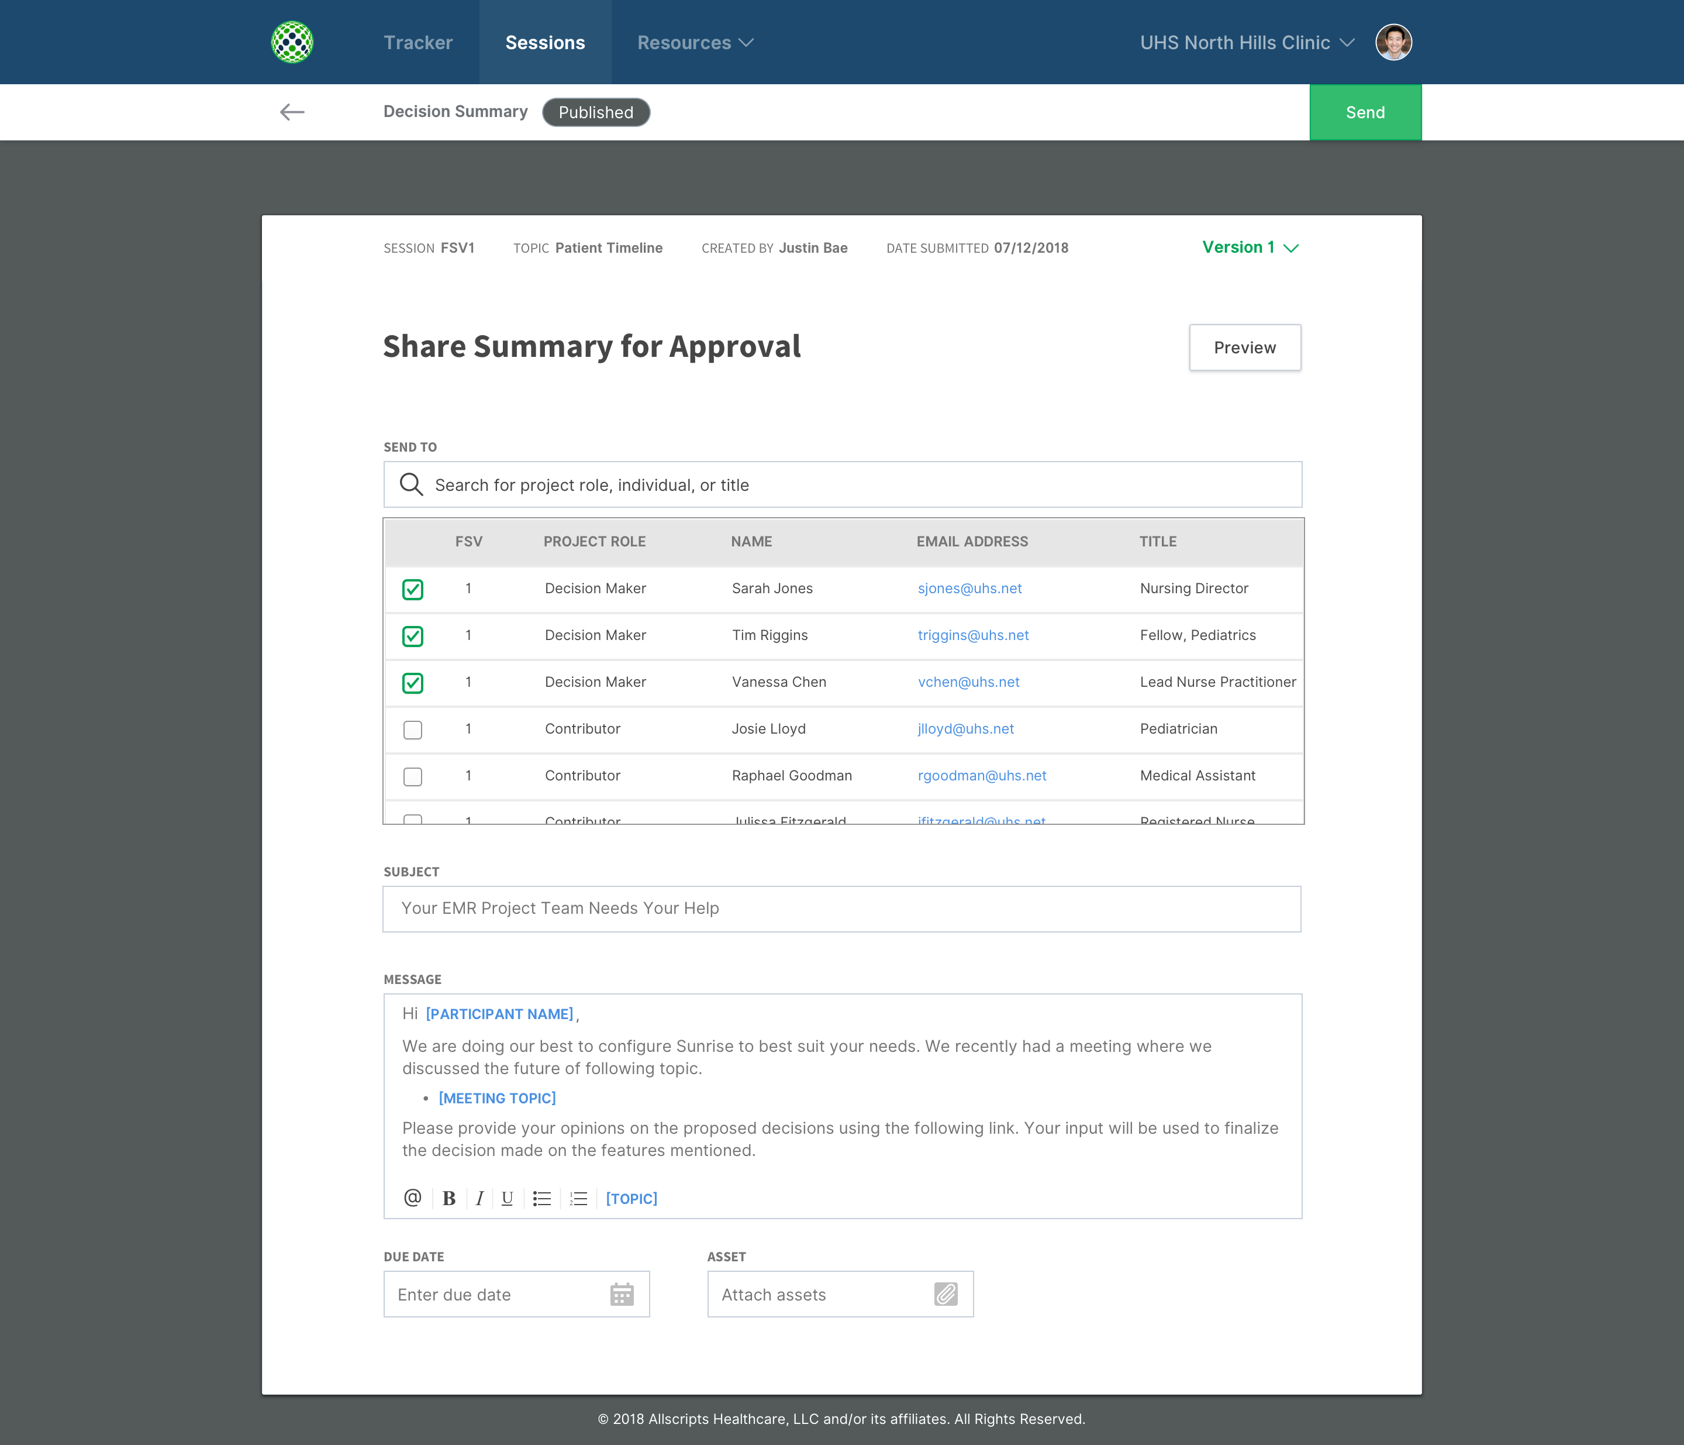The height and width of the screenshot is (1445, 1684).
Task: Click the Medical Assistant title cell
Action: pos(1197,776)
